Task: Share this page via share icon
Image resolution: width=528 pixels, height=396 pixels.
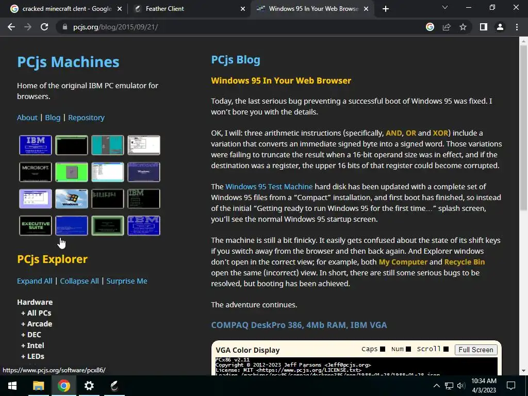Action: (x=447, y=27)
